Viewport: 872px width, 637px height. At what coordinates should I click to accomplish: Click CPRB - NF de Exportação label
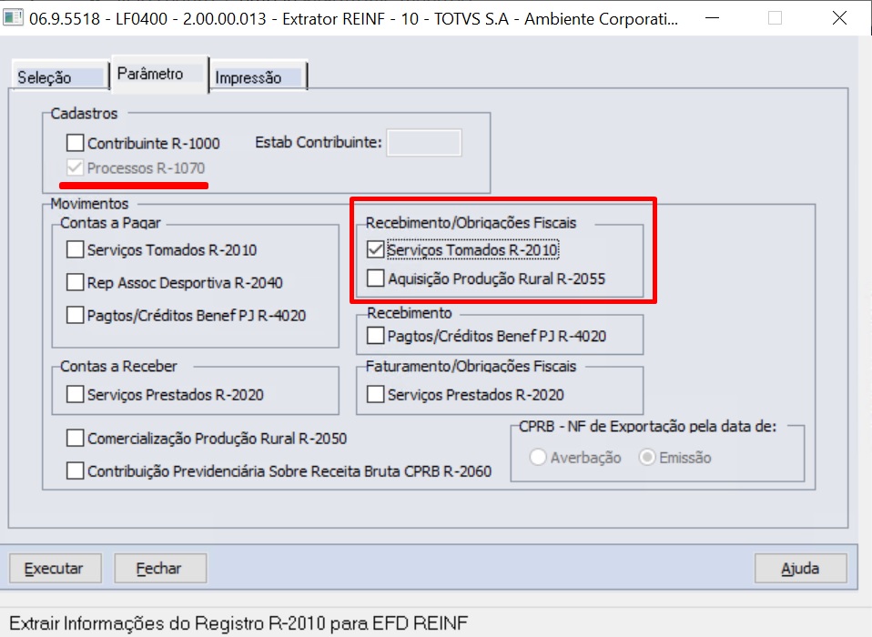(x=648, y=426)
